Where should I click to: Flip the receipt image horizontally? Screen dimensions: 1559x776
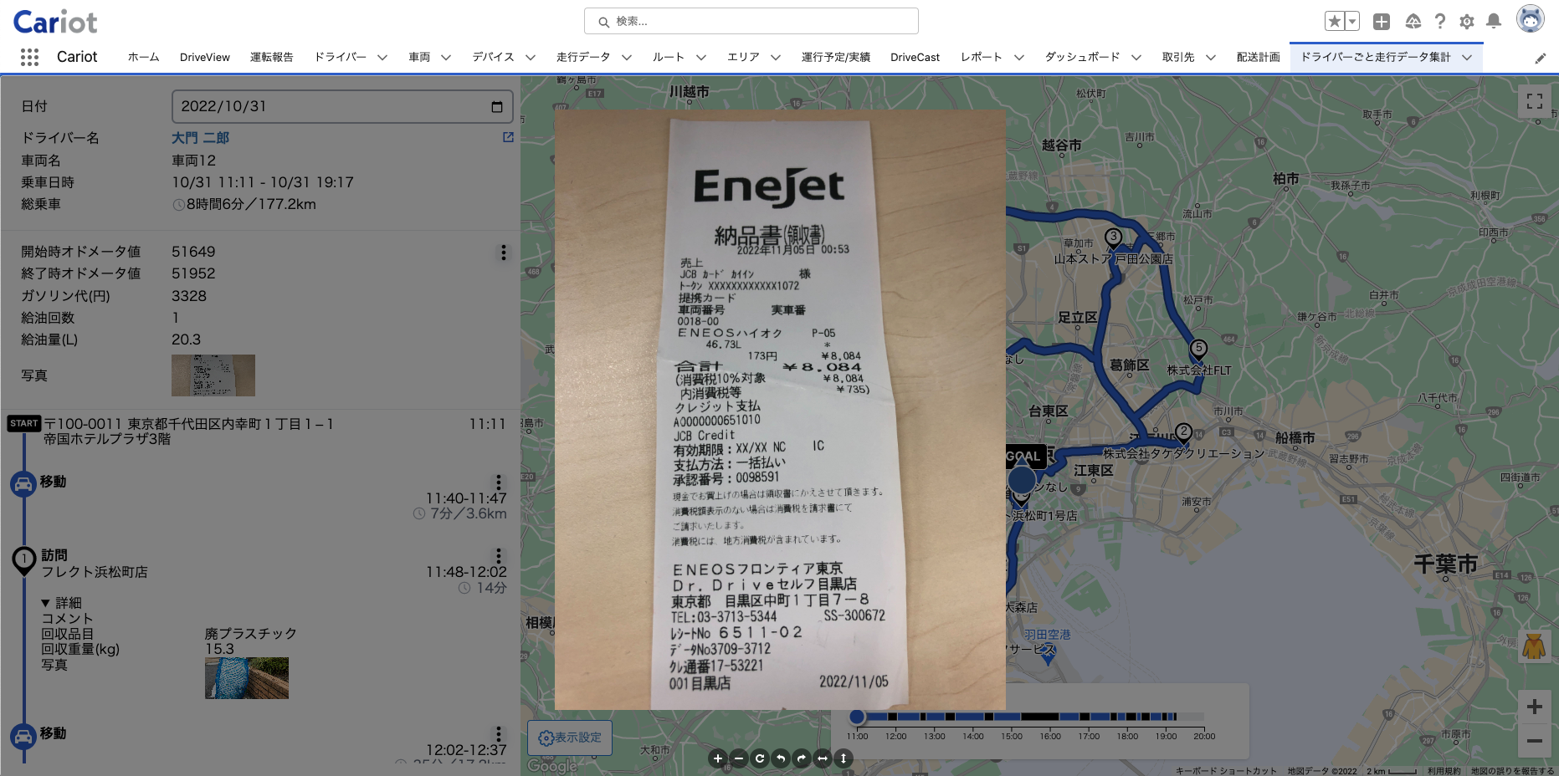pyautogui.click(x=823, y=758)
